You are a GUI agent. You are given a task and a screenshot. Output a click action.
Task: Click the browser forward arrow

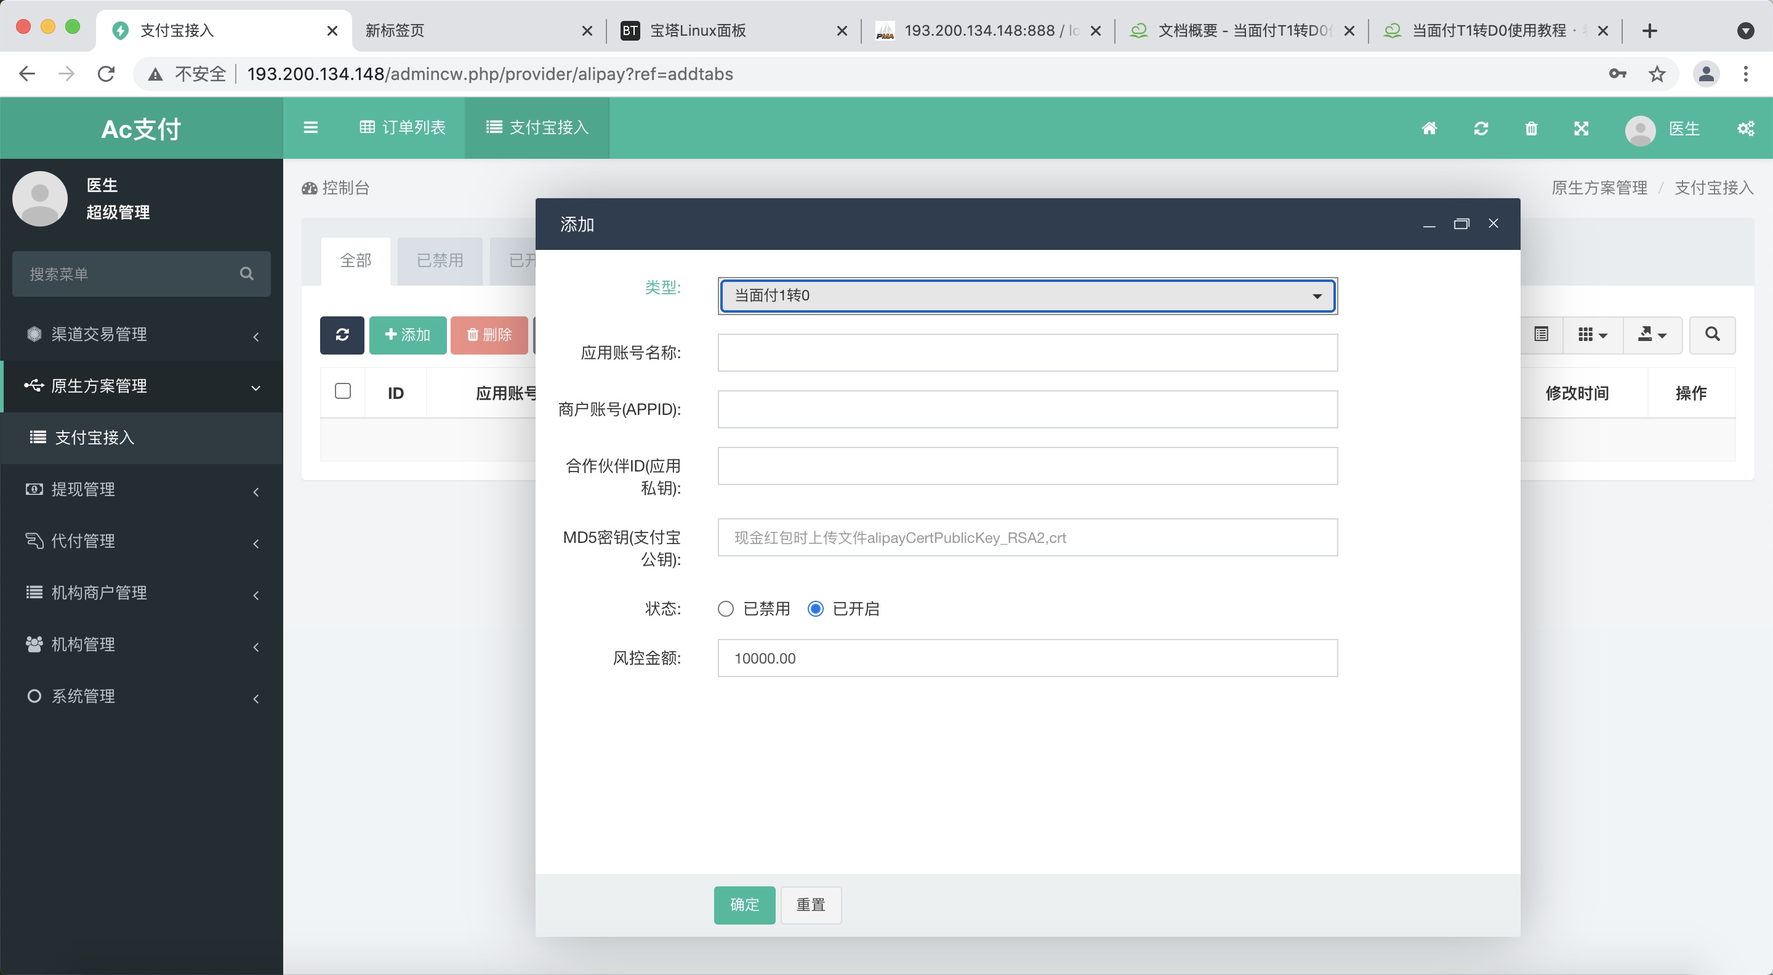pos(66,74)
